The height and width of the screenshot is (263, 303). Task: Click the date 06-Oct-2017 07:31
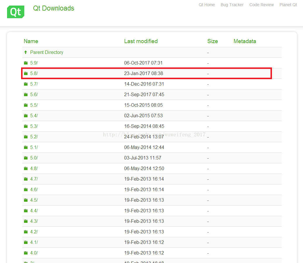coord(143,63)
